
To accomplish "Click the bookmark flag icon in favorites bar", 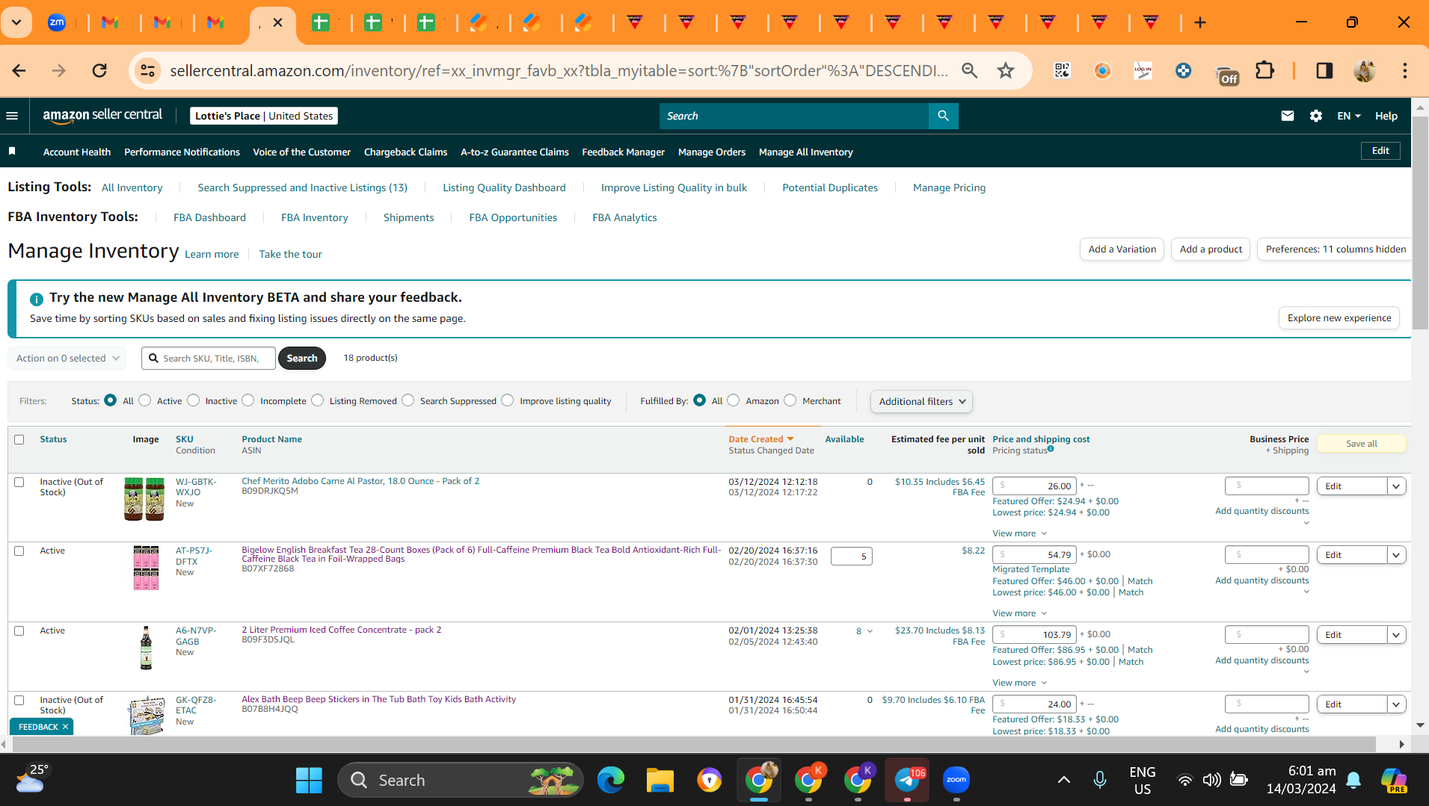I will 12,152.
